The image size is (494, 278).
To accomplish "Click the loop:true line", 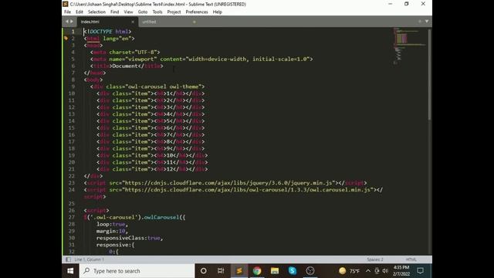I will pyautogui.click(x=112, y=224).
